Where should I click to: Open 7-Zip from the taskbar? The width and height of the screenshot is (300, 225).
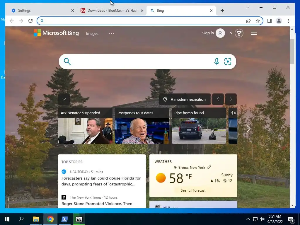79,219
